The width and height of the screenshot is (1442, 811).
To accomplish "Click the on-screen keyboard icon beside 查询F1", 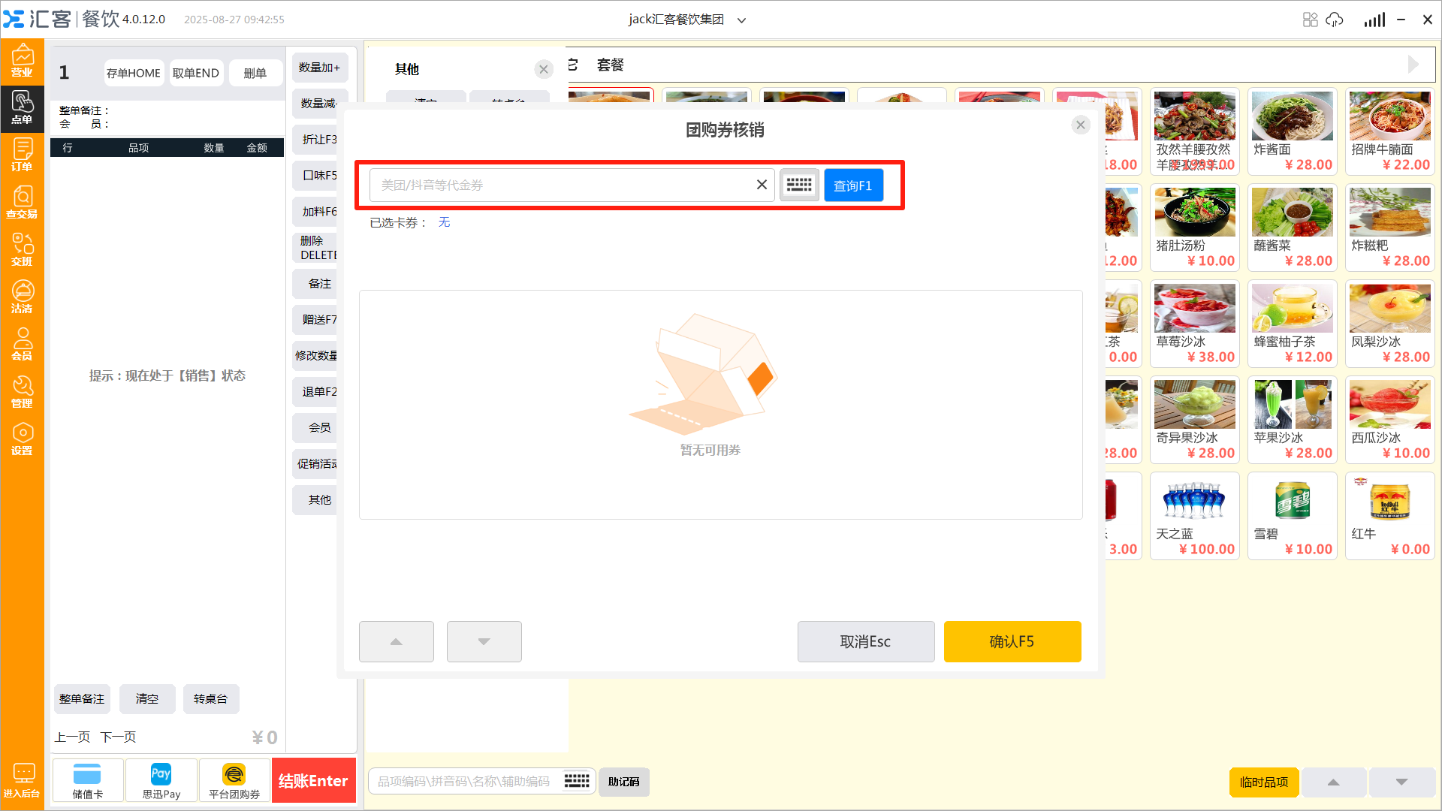I will [798, 185].
